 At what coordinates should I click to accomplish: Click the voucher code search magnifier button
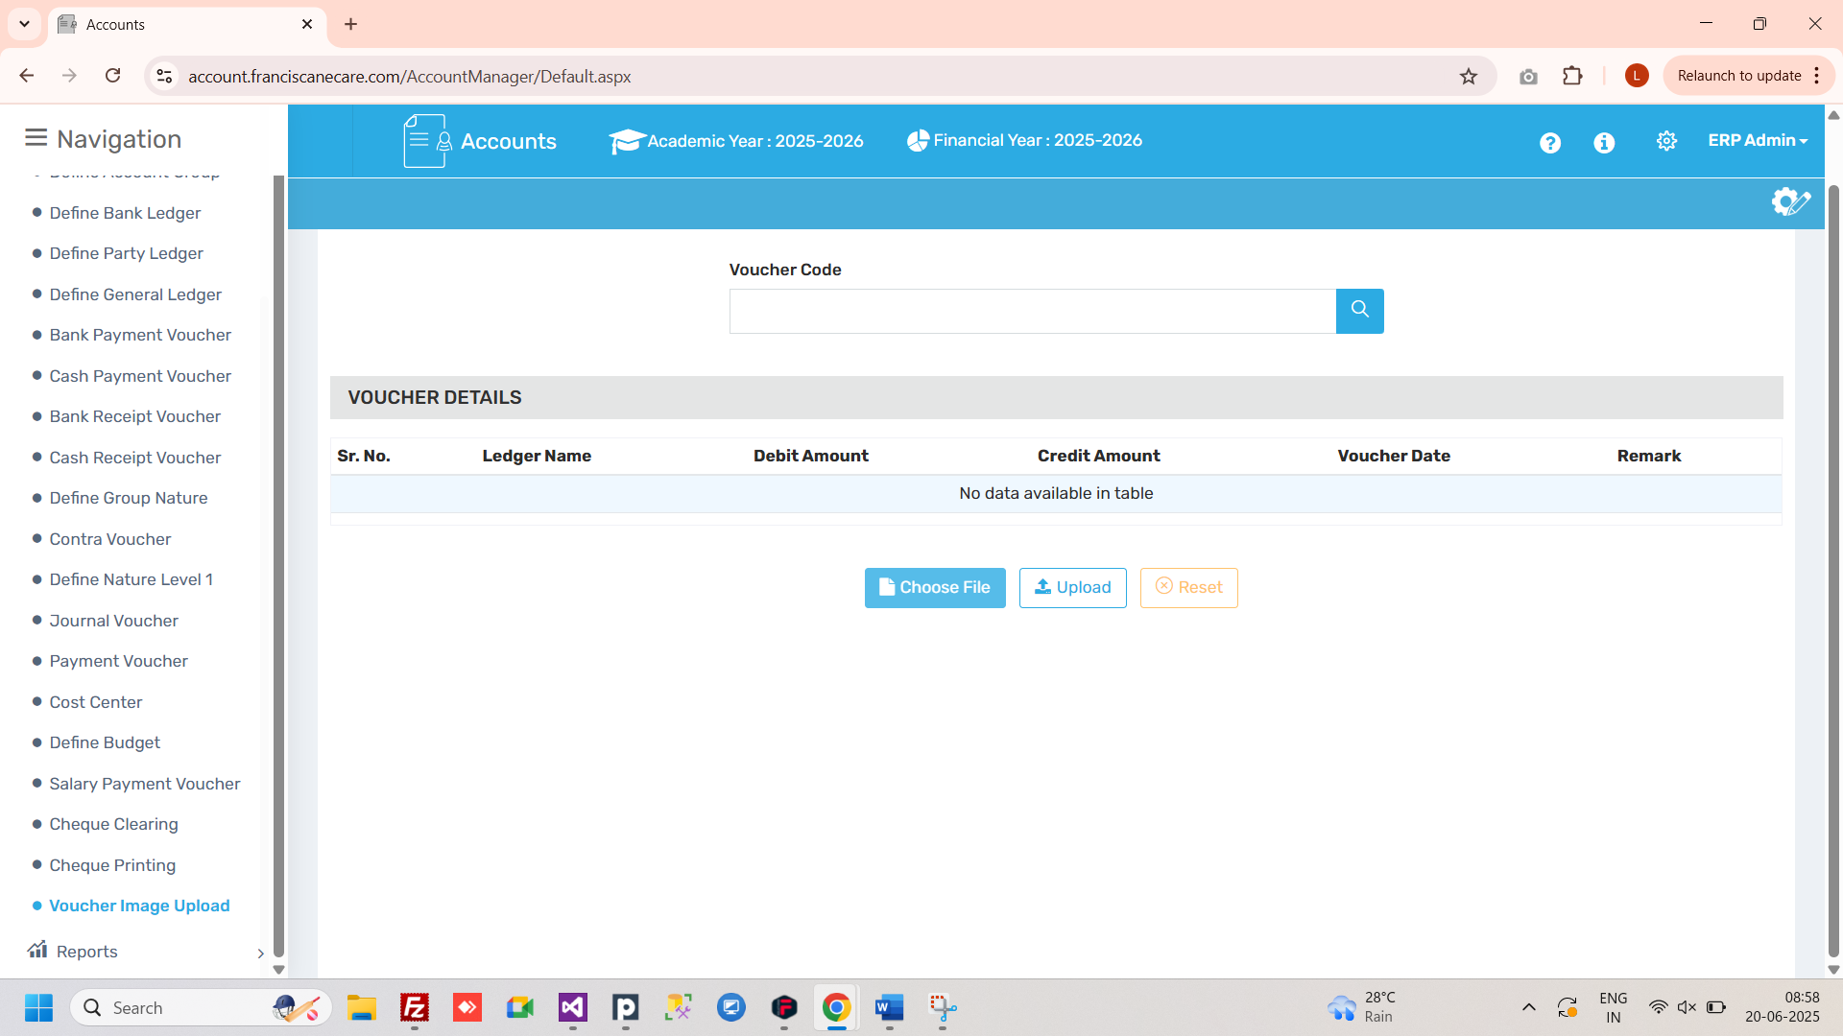[x=1359, y=311]
